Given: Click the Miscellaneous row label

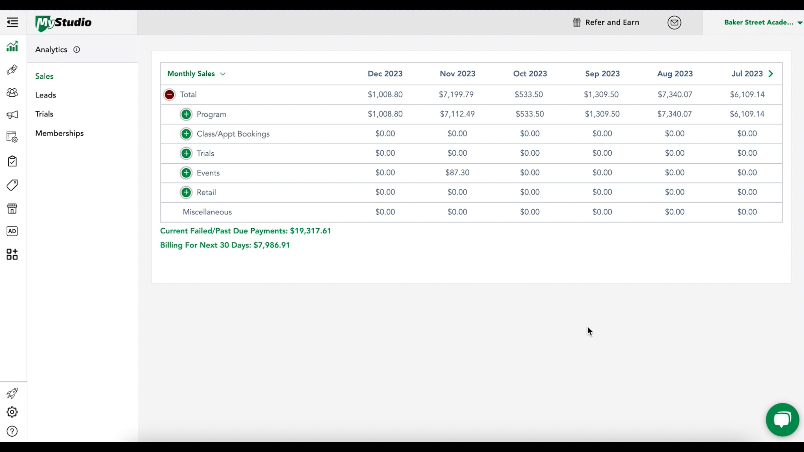Looking at the screenshot, I should coord(207,212).
